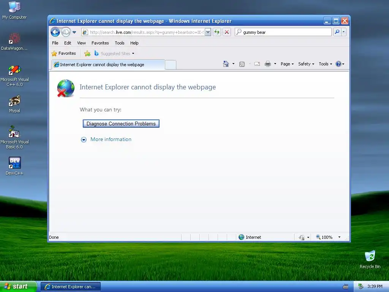Click the IE logo in the title bar
This screenshot has width=389, height=292.
click(52, 21)
